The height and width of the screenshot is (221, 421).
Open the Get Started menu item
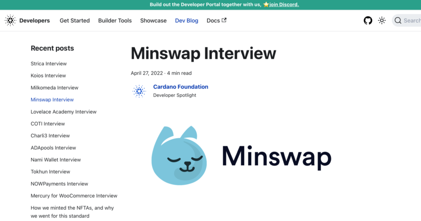[x=74, y=21]
